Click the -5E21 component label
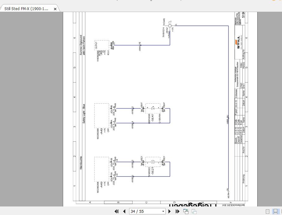282x215 pixels. (153, 171)
